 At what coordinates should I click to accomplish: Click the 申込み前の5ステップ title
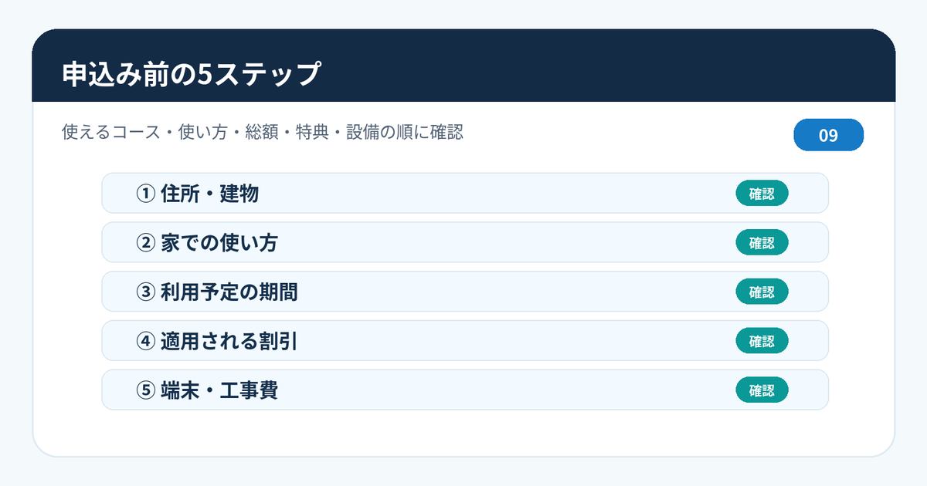click(x=191, y=74)
